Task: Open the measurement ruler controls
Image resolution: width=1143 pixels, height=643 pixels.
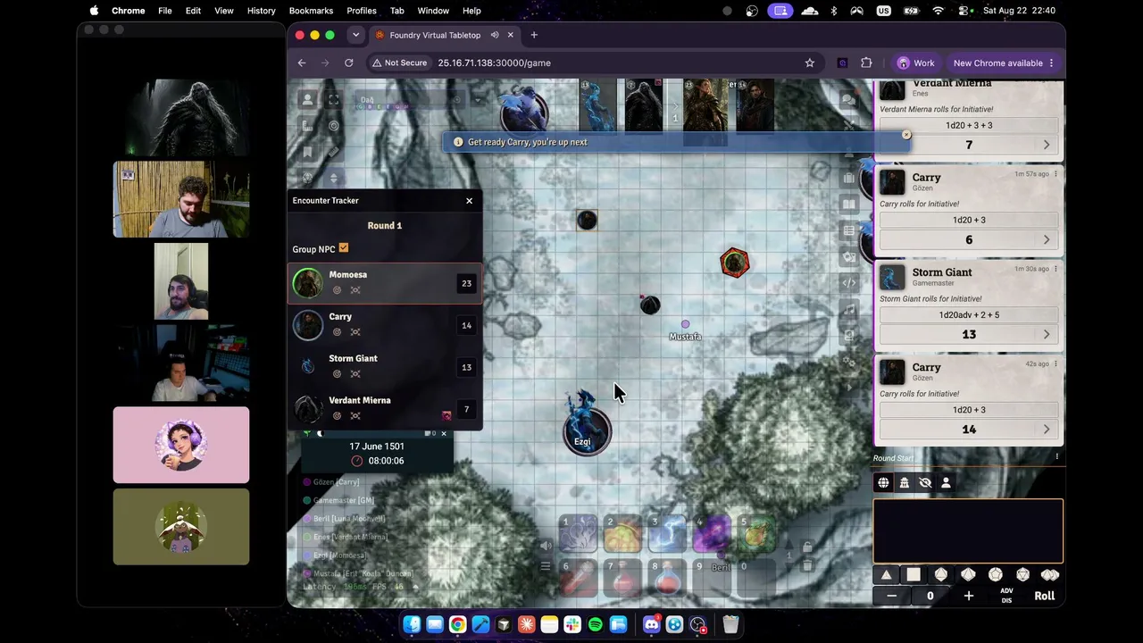Action: click(x=308, y=126)
